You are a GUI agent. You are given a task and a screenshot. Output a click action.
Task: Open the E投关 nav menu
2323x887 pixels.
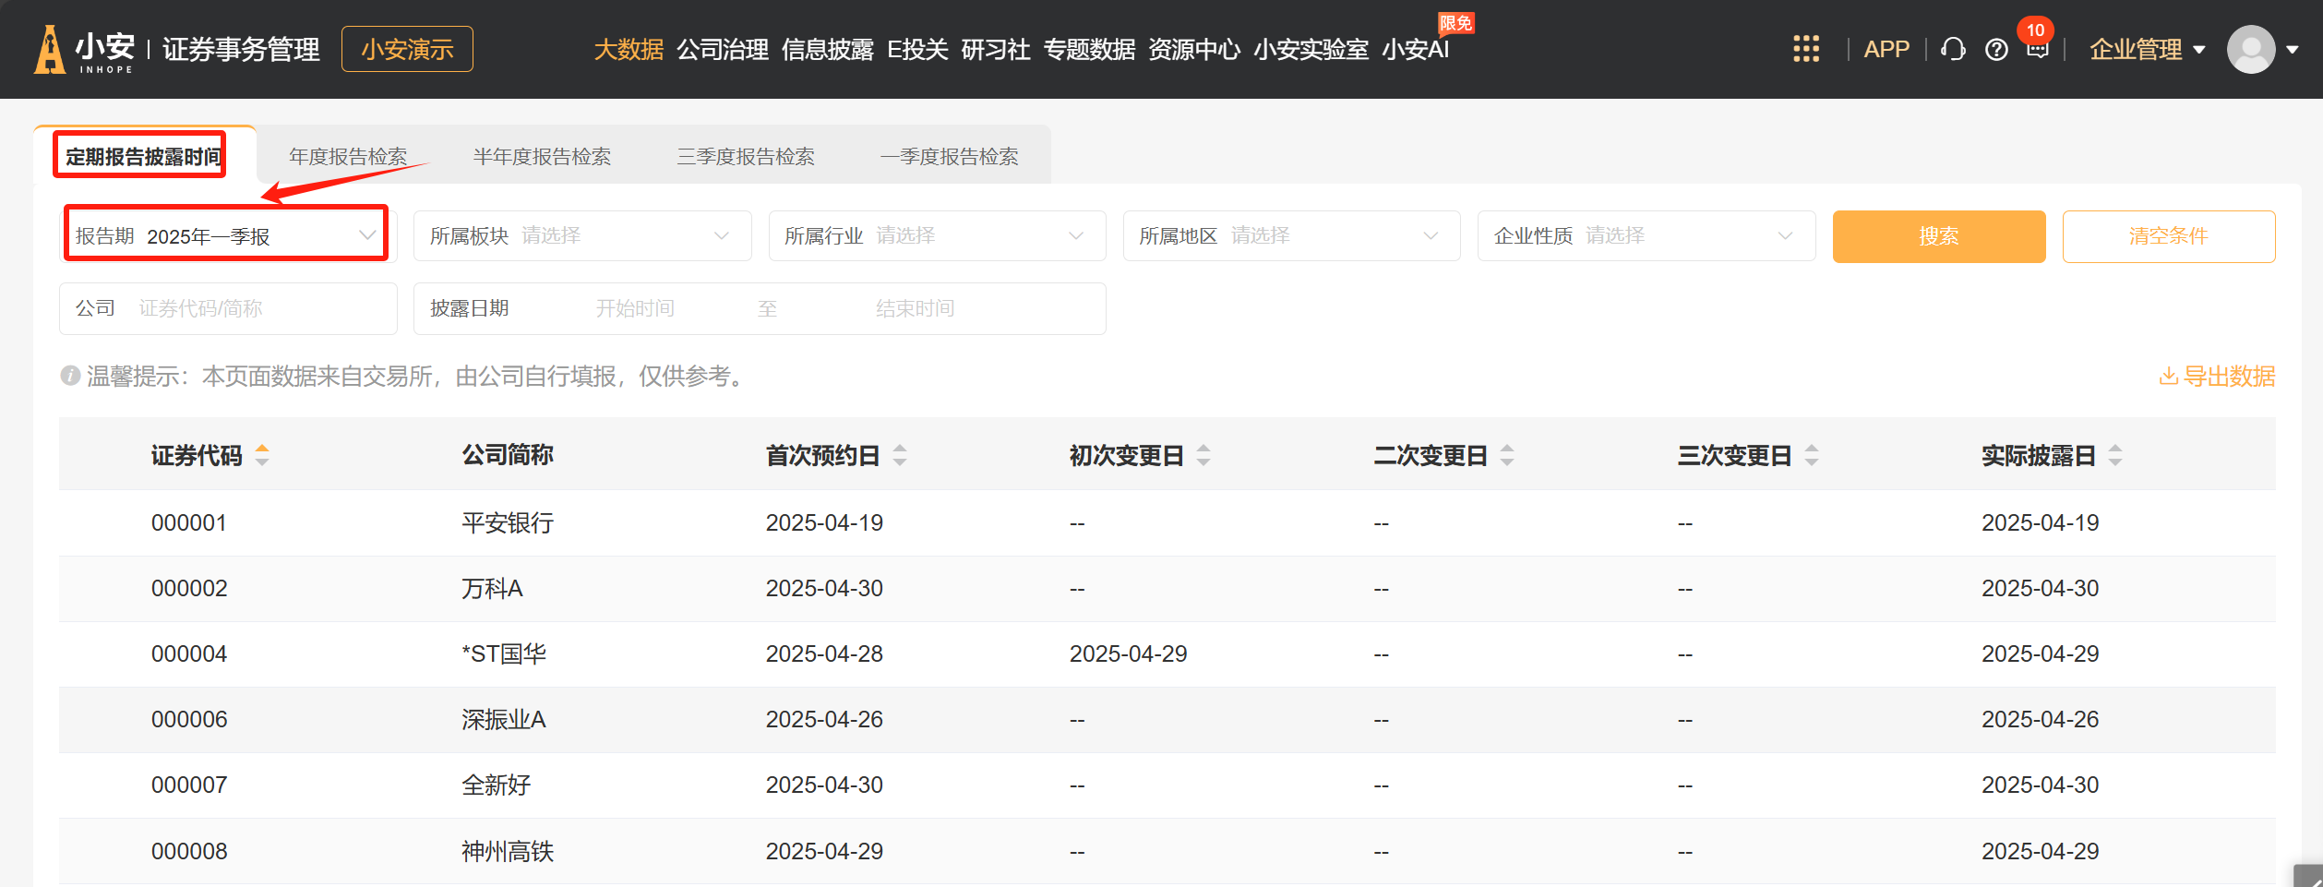click(x=917, y=50)
